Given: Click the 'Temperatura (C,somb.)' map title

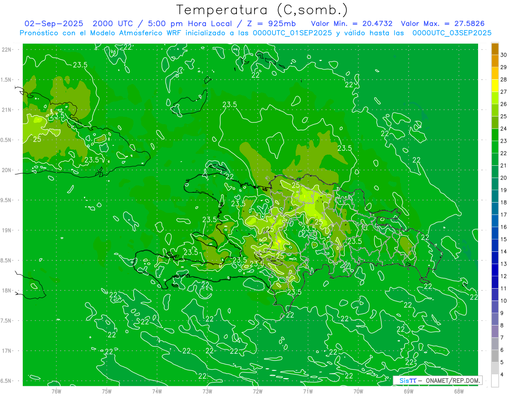Looking at the screenshot, I should tap(262, 10).
